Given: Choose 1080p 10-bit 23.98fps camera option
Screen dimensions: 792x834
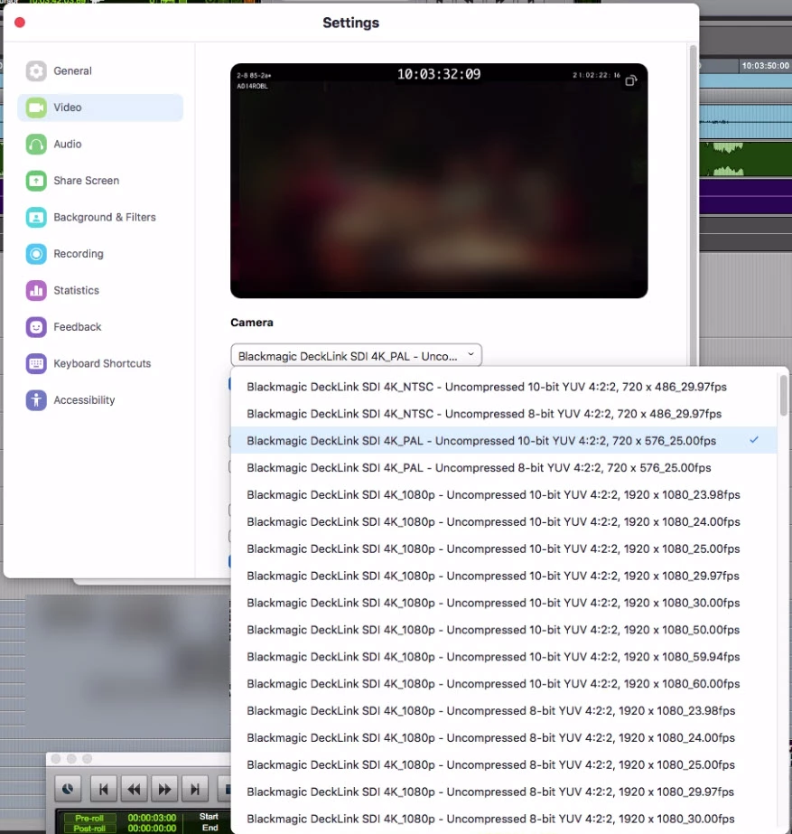Looking at the screenshot, I should pyautogui.click(x=504, y=494).
